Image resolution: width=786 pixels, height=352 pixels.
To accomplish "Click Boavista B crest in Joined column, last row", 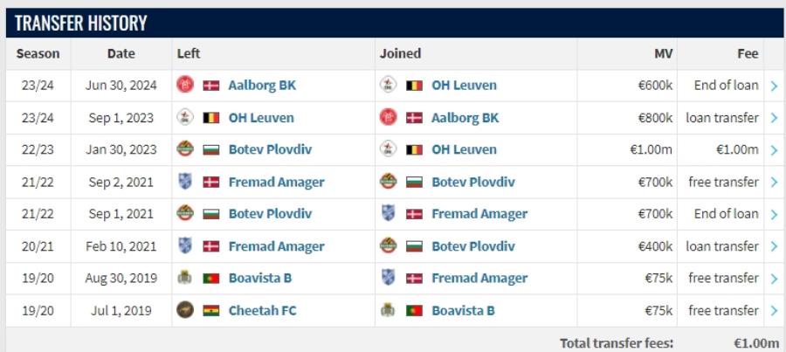I will click(388, 310).
